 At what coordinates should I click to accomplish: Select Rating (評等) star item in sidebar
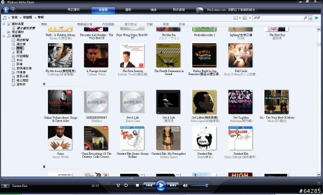(x=17, y=64)
